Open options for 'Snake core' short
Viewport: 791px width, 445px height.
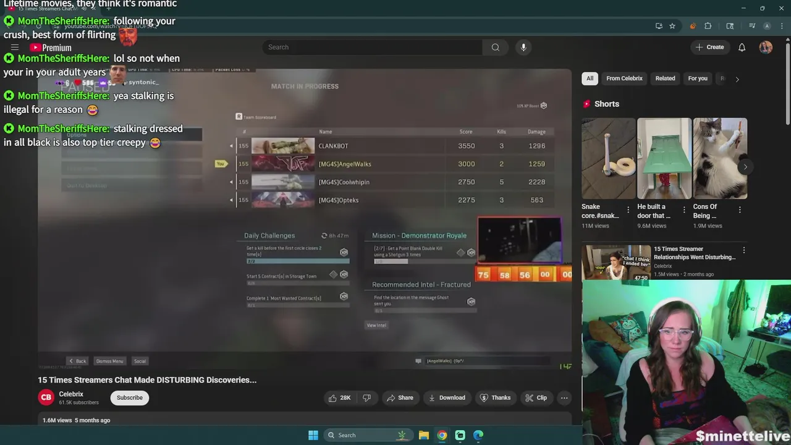tap(628, 210)
